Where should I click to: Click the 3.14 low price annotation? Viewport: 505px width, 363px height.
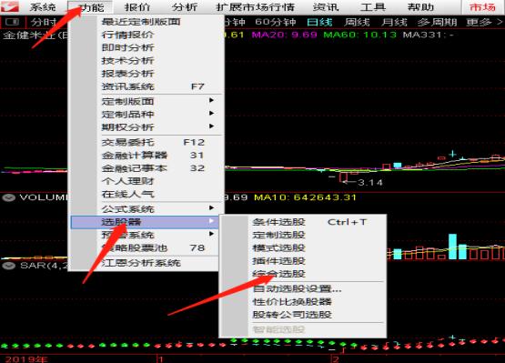tap(370, 183)
